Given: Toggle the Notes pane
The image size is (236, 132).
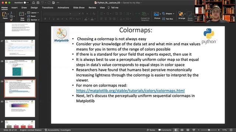Looking at the screenshot, I should tap(151, 130).
